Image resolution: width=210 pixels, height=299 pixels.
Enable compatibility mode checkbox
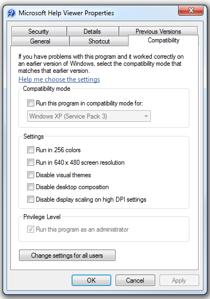coord(30,103)
